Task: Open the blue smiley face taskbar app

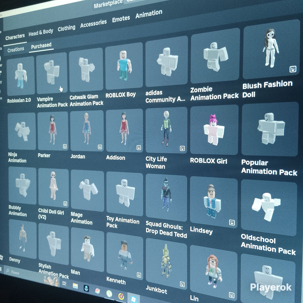Action: tap(86, 288)
